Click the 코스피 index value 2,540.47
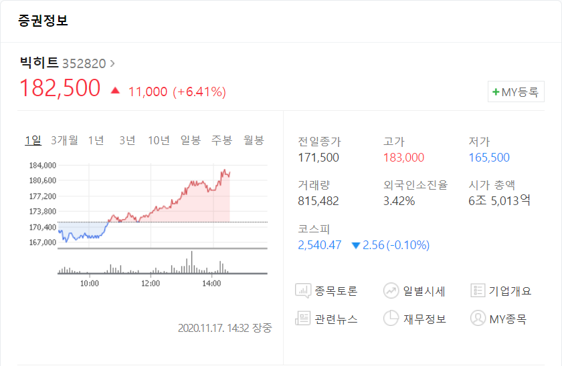562x366 pixels. click(320, 245)
